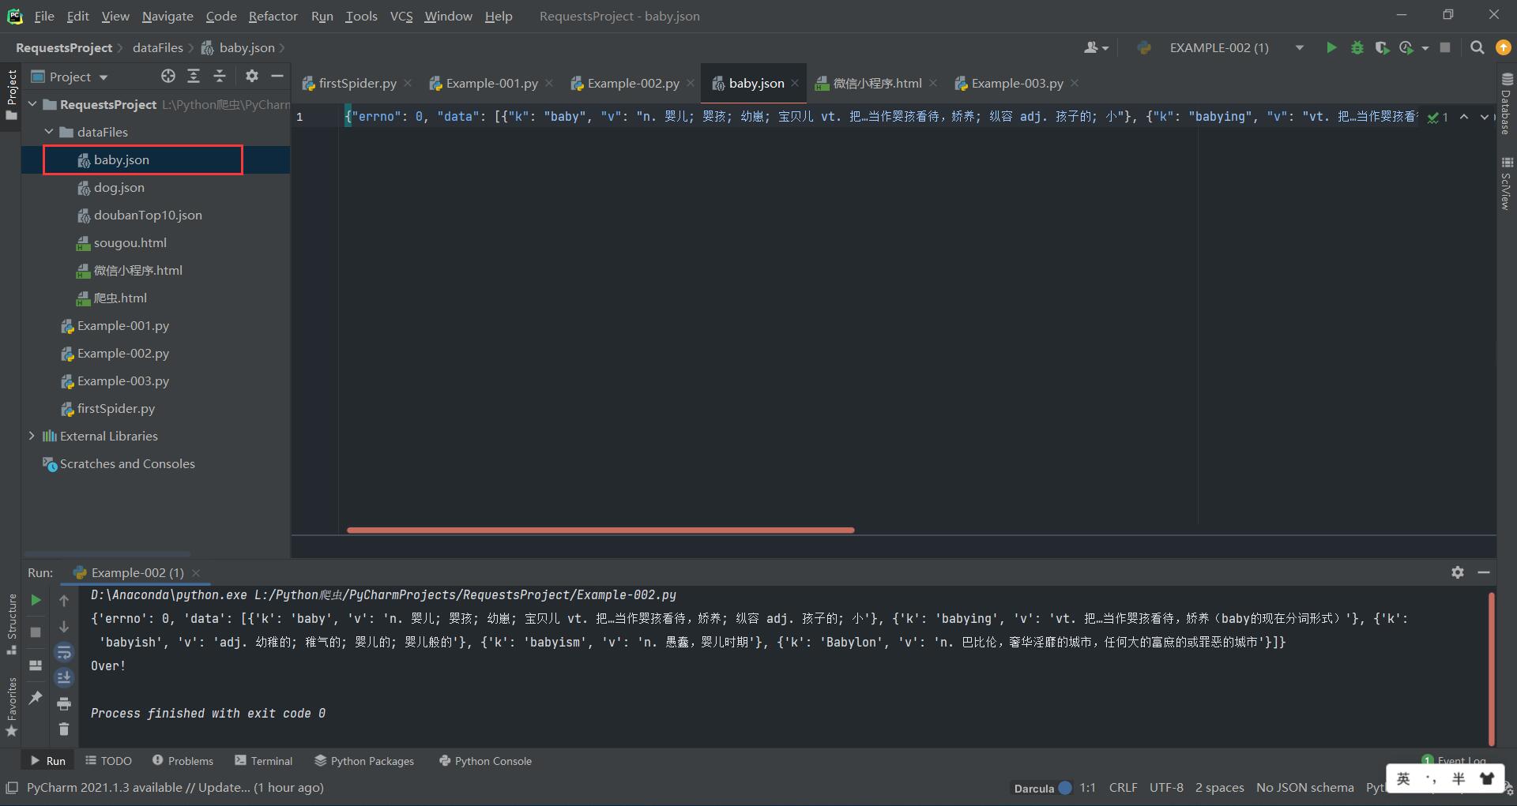Image resolution: width=1517 pixels, height=806 pixels.
Task: Collapse the RequestsProject root folder
Action: (32, 104)
